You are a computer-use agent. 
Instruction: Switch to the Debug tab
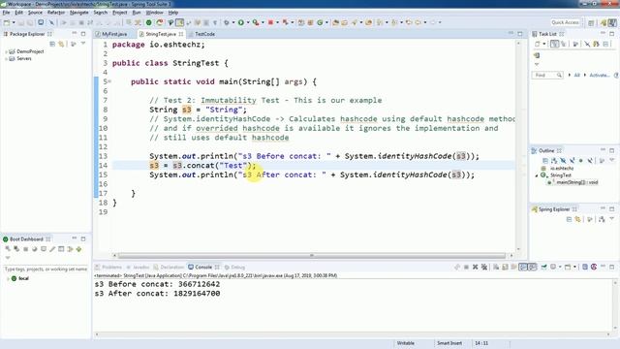[234, 268]
